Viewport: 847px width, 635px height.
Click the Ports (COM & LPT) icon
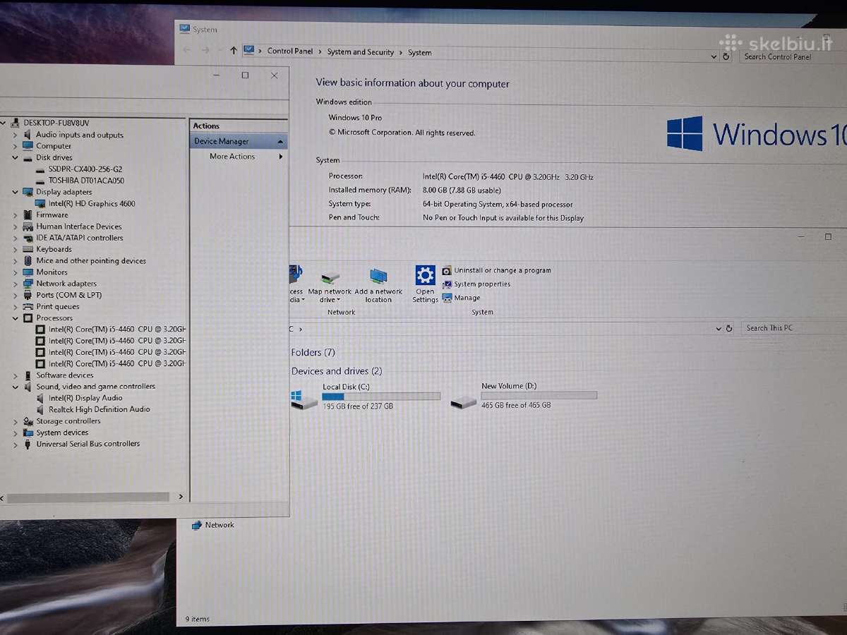coord(28,295)
